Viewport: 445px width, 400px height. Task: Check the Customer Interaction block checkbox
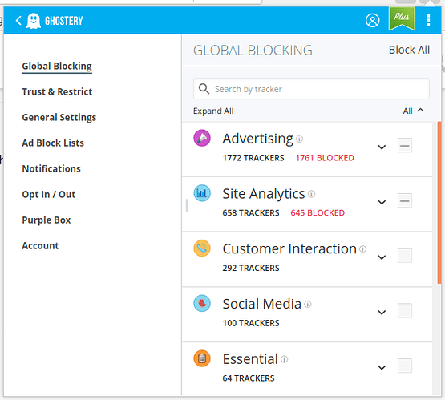[x=404, y=256]
